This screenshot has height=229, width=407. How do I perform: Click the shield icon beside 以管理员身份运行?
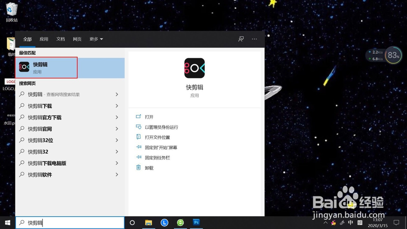pos(139,127)
